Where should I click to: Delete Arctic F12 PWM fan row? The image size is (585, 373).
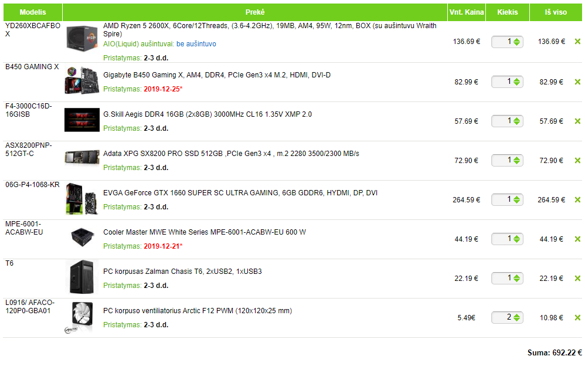point(577,318)
